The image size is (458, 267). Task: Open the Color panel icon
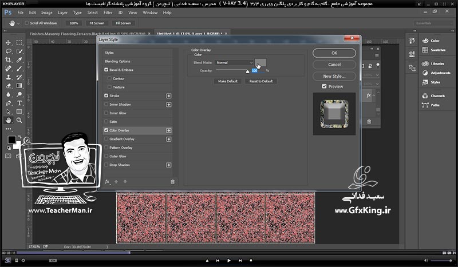425,41
